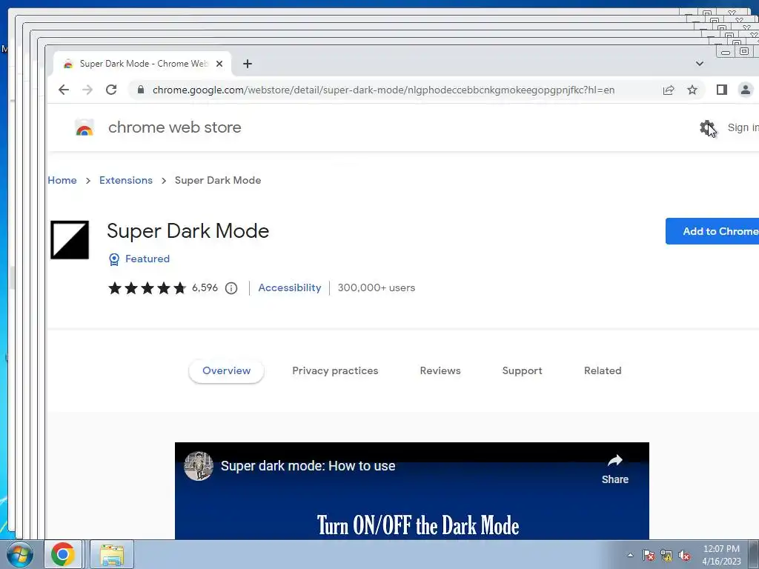Open the side panel icon
Screen dimensions: 759x569
pyautogui.click(x=722, y=90)
